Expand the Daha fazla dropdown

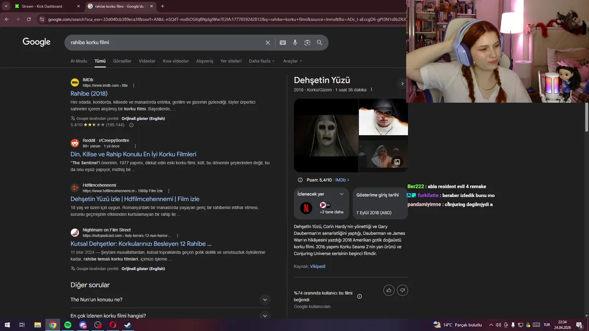(x=262, y=61)
